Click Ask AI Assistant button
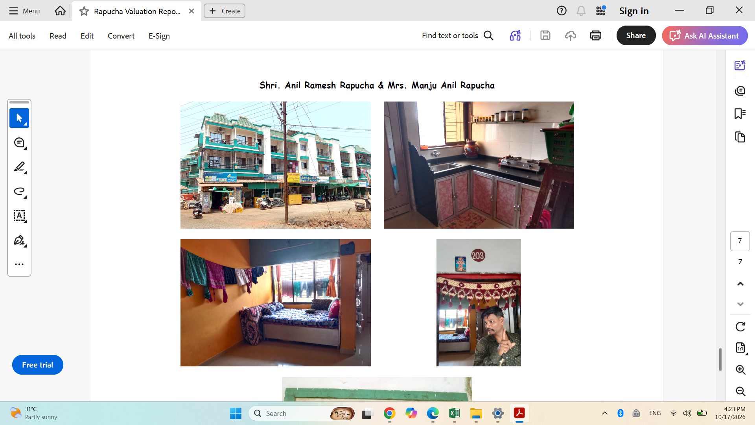Viewport: 755px width, 425px height. (705, 35)
